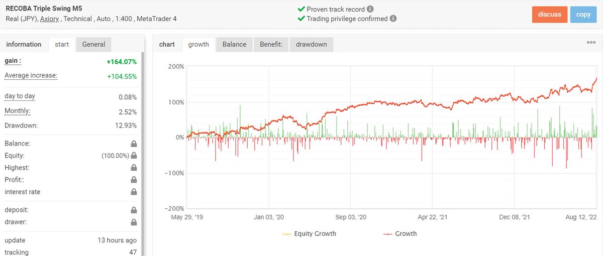Click the 0.08% day to day value
This screenshot has height=256, width=603.
point(128,97)
